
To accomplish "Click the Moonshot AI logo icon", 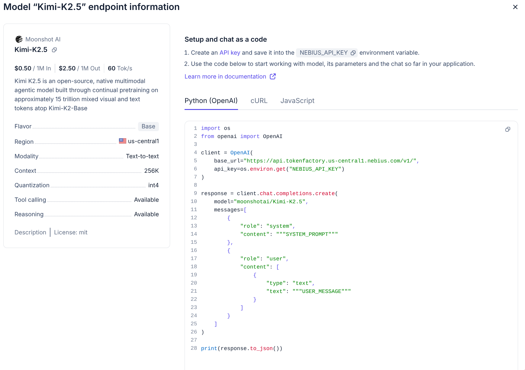I will (19, 39).
